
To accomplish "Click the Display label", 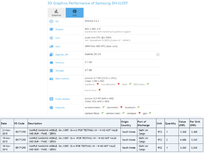I will point(59,29).
